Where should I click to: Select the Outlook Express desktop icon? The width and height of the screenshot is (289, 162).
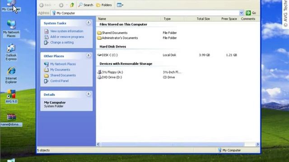coord(11,52)
